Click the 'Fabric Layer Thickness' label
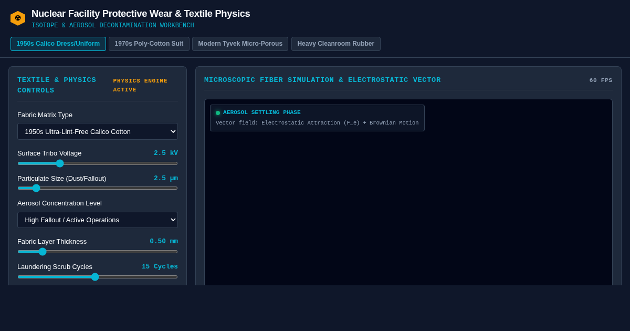Screen dimensions: 630x331 pos(52,242)
